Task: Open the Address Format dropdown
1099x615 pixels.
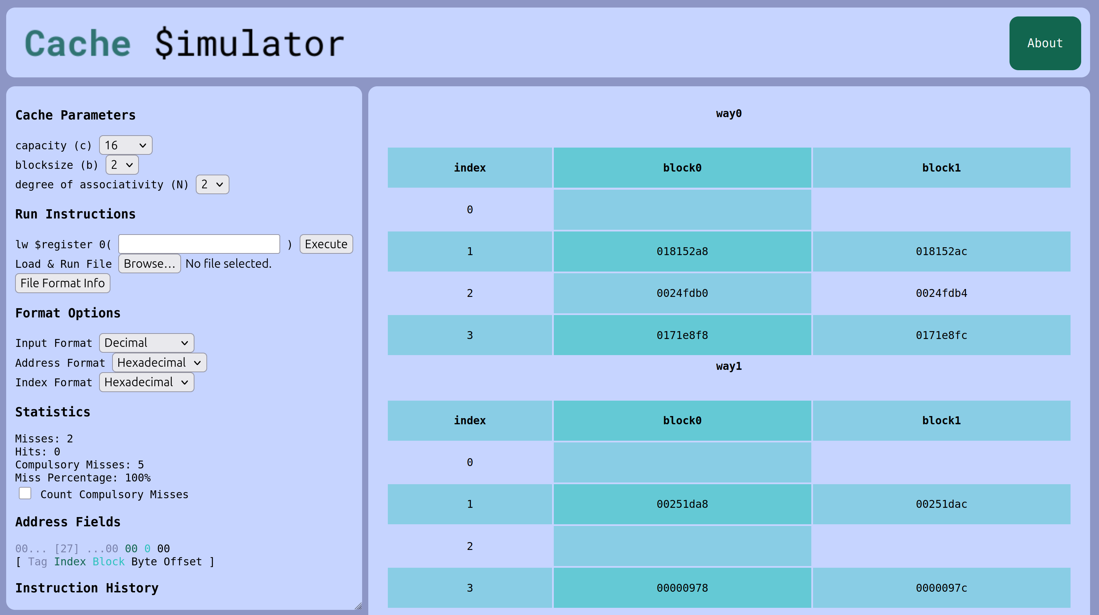Action: click(x=159, y=362)
